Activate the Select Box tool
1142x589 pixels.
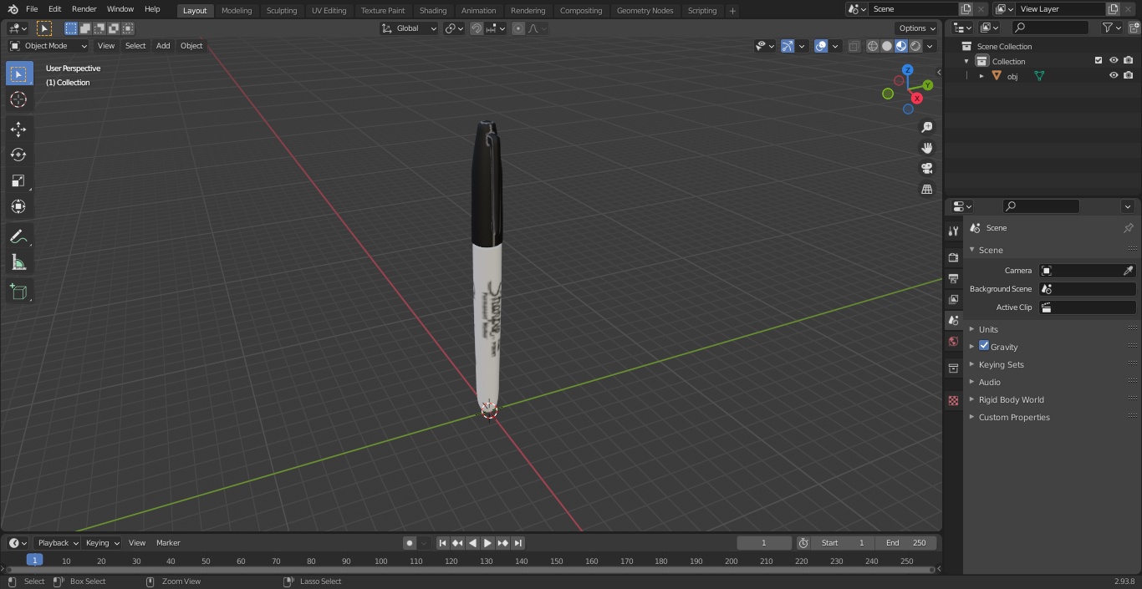(x=18, y=74)
